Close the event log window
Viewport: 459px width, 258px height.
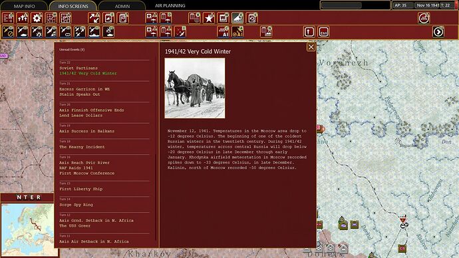(x=311, y=47)
